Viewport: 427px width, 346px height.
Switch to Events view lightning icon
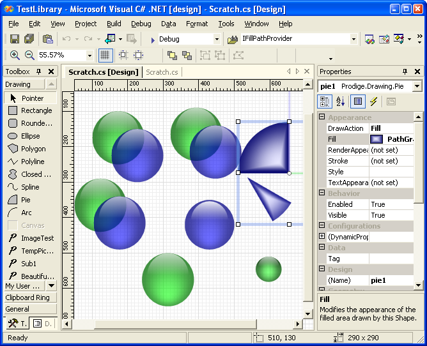(374, 102)
